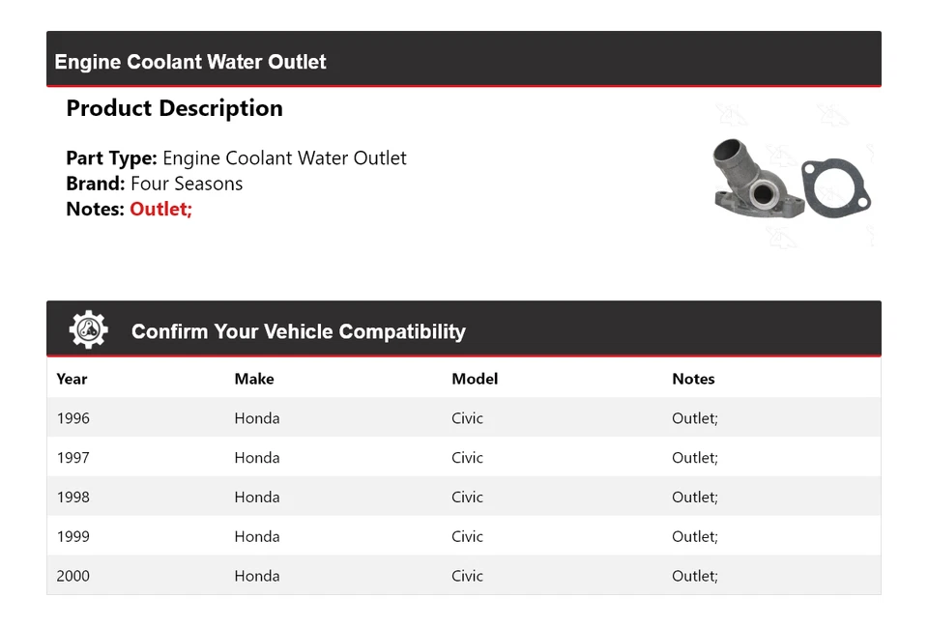This screenshot has height=626, width=928.
Task: Click Civic in the 1999 row
Action: [467, 537]
